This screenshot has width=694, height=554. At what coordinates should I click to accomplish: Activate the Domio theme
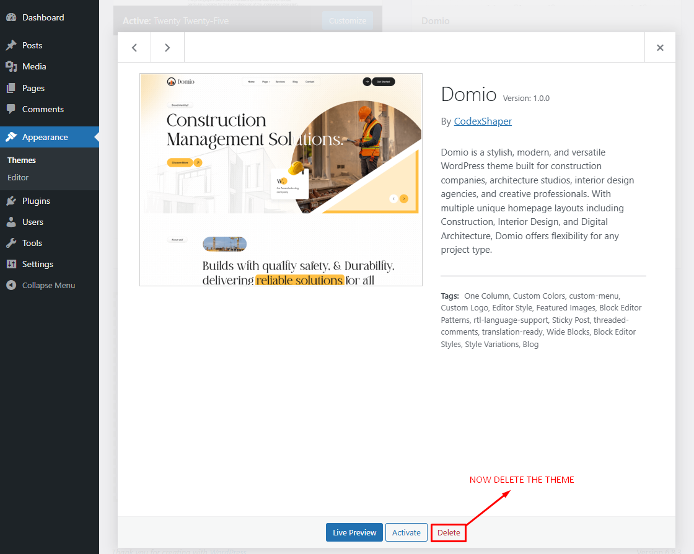click(x=406, y=532)
